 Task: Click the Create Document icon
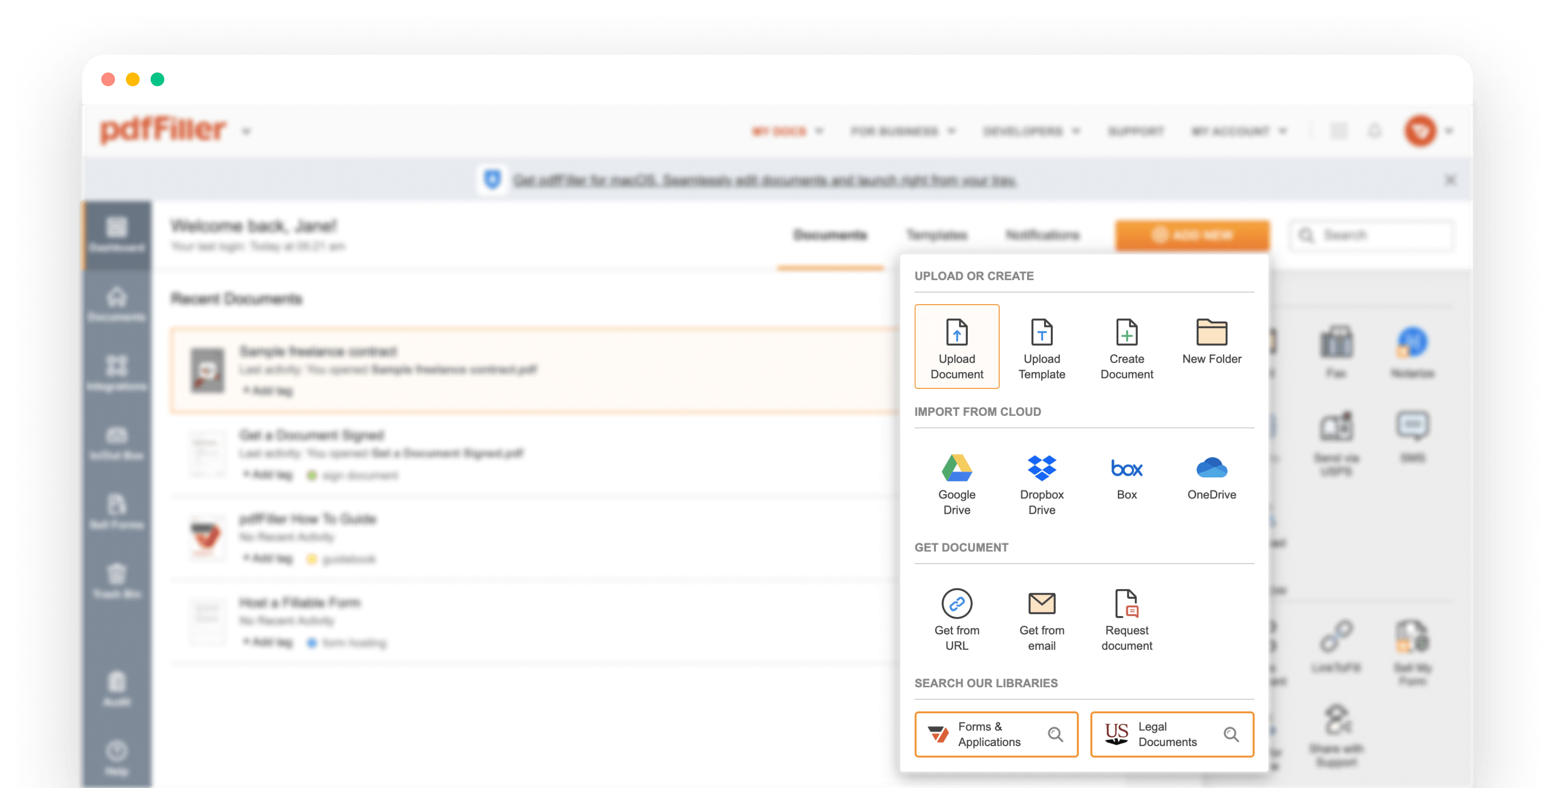1125,346
